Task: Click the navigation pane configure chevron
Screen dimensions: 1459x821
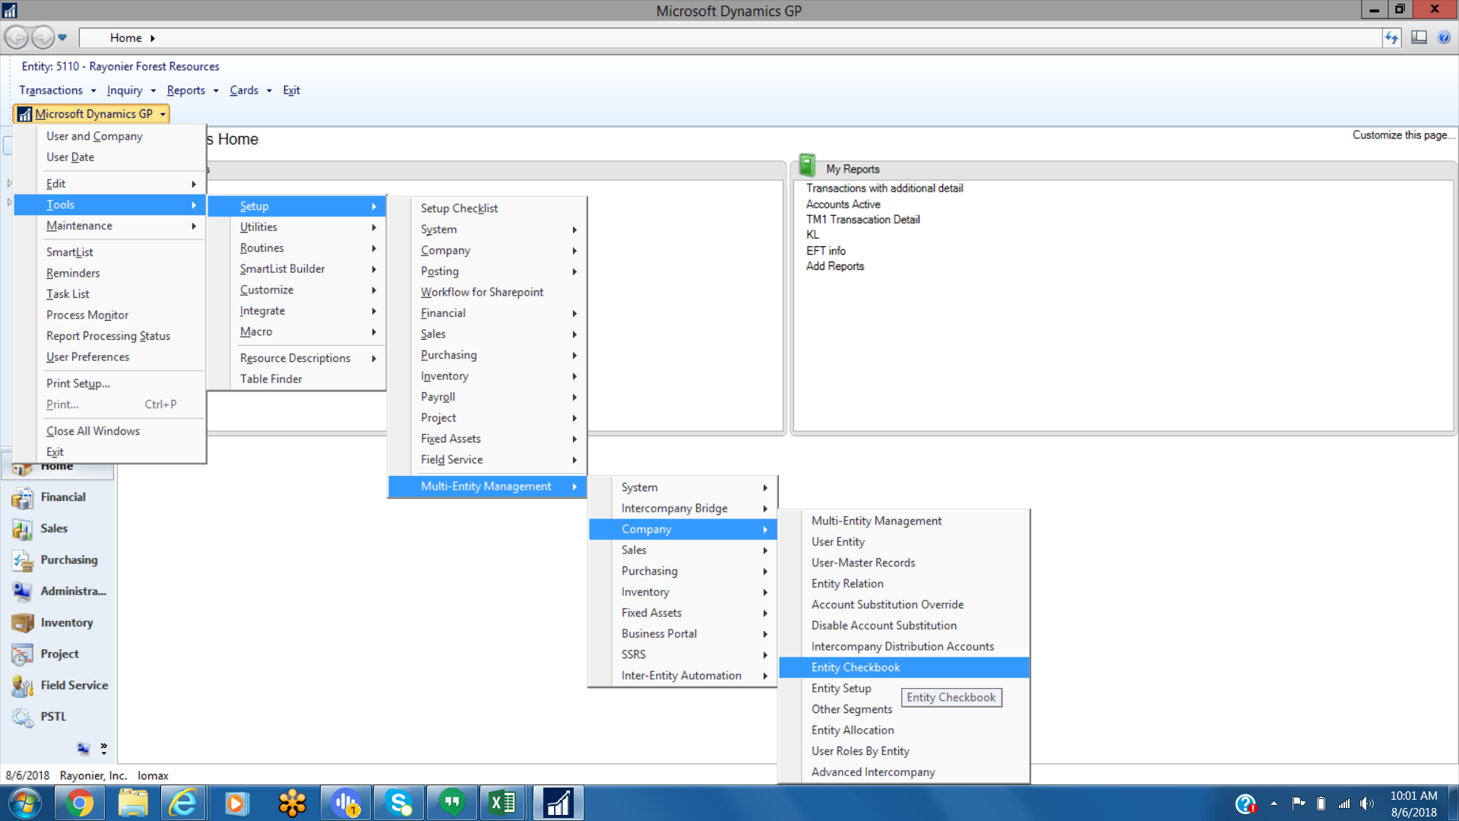Action: 103,749
